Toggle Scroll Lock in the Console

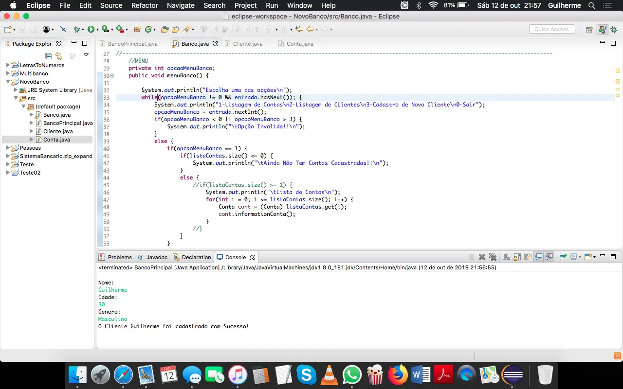pyautogui.click(x=517, y=257)
